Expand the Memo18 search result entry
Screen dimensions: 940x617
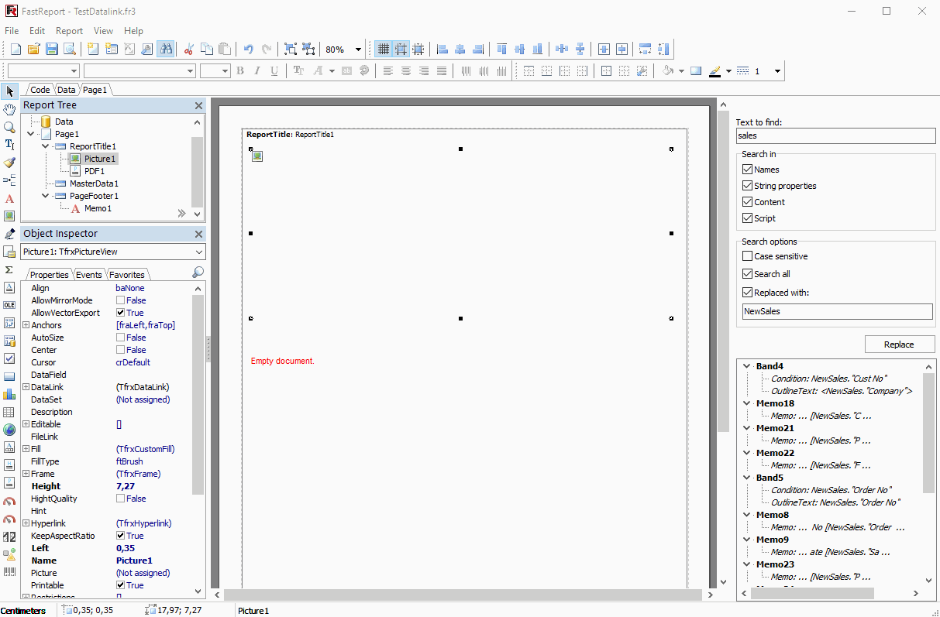[x=746, y=403]
